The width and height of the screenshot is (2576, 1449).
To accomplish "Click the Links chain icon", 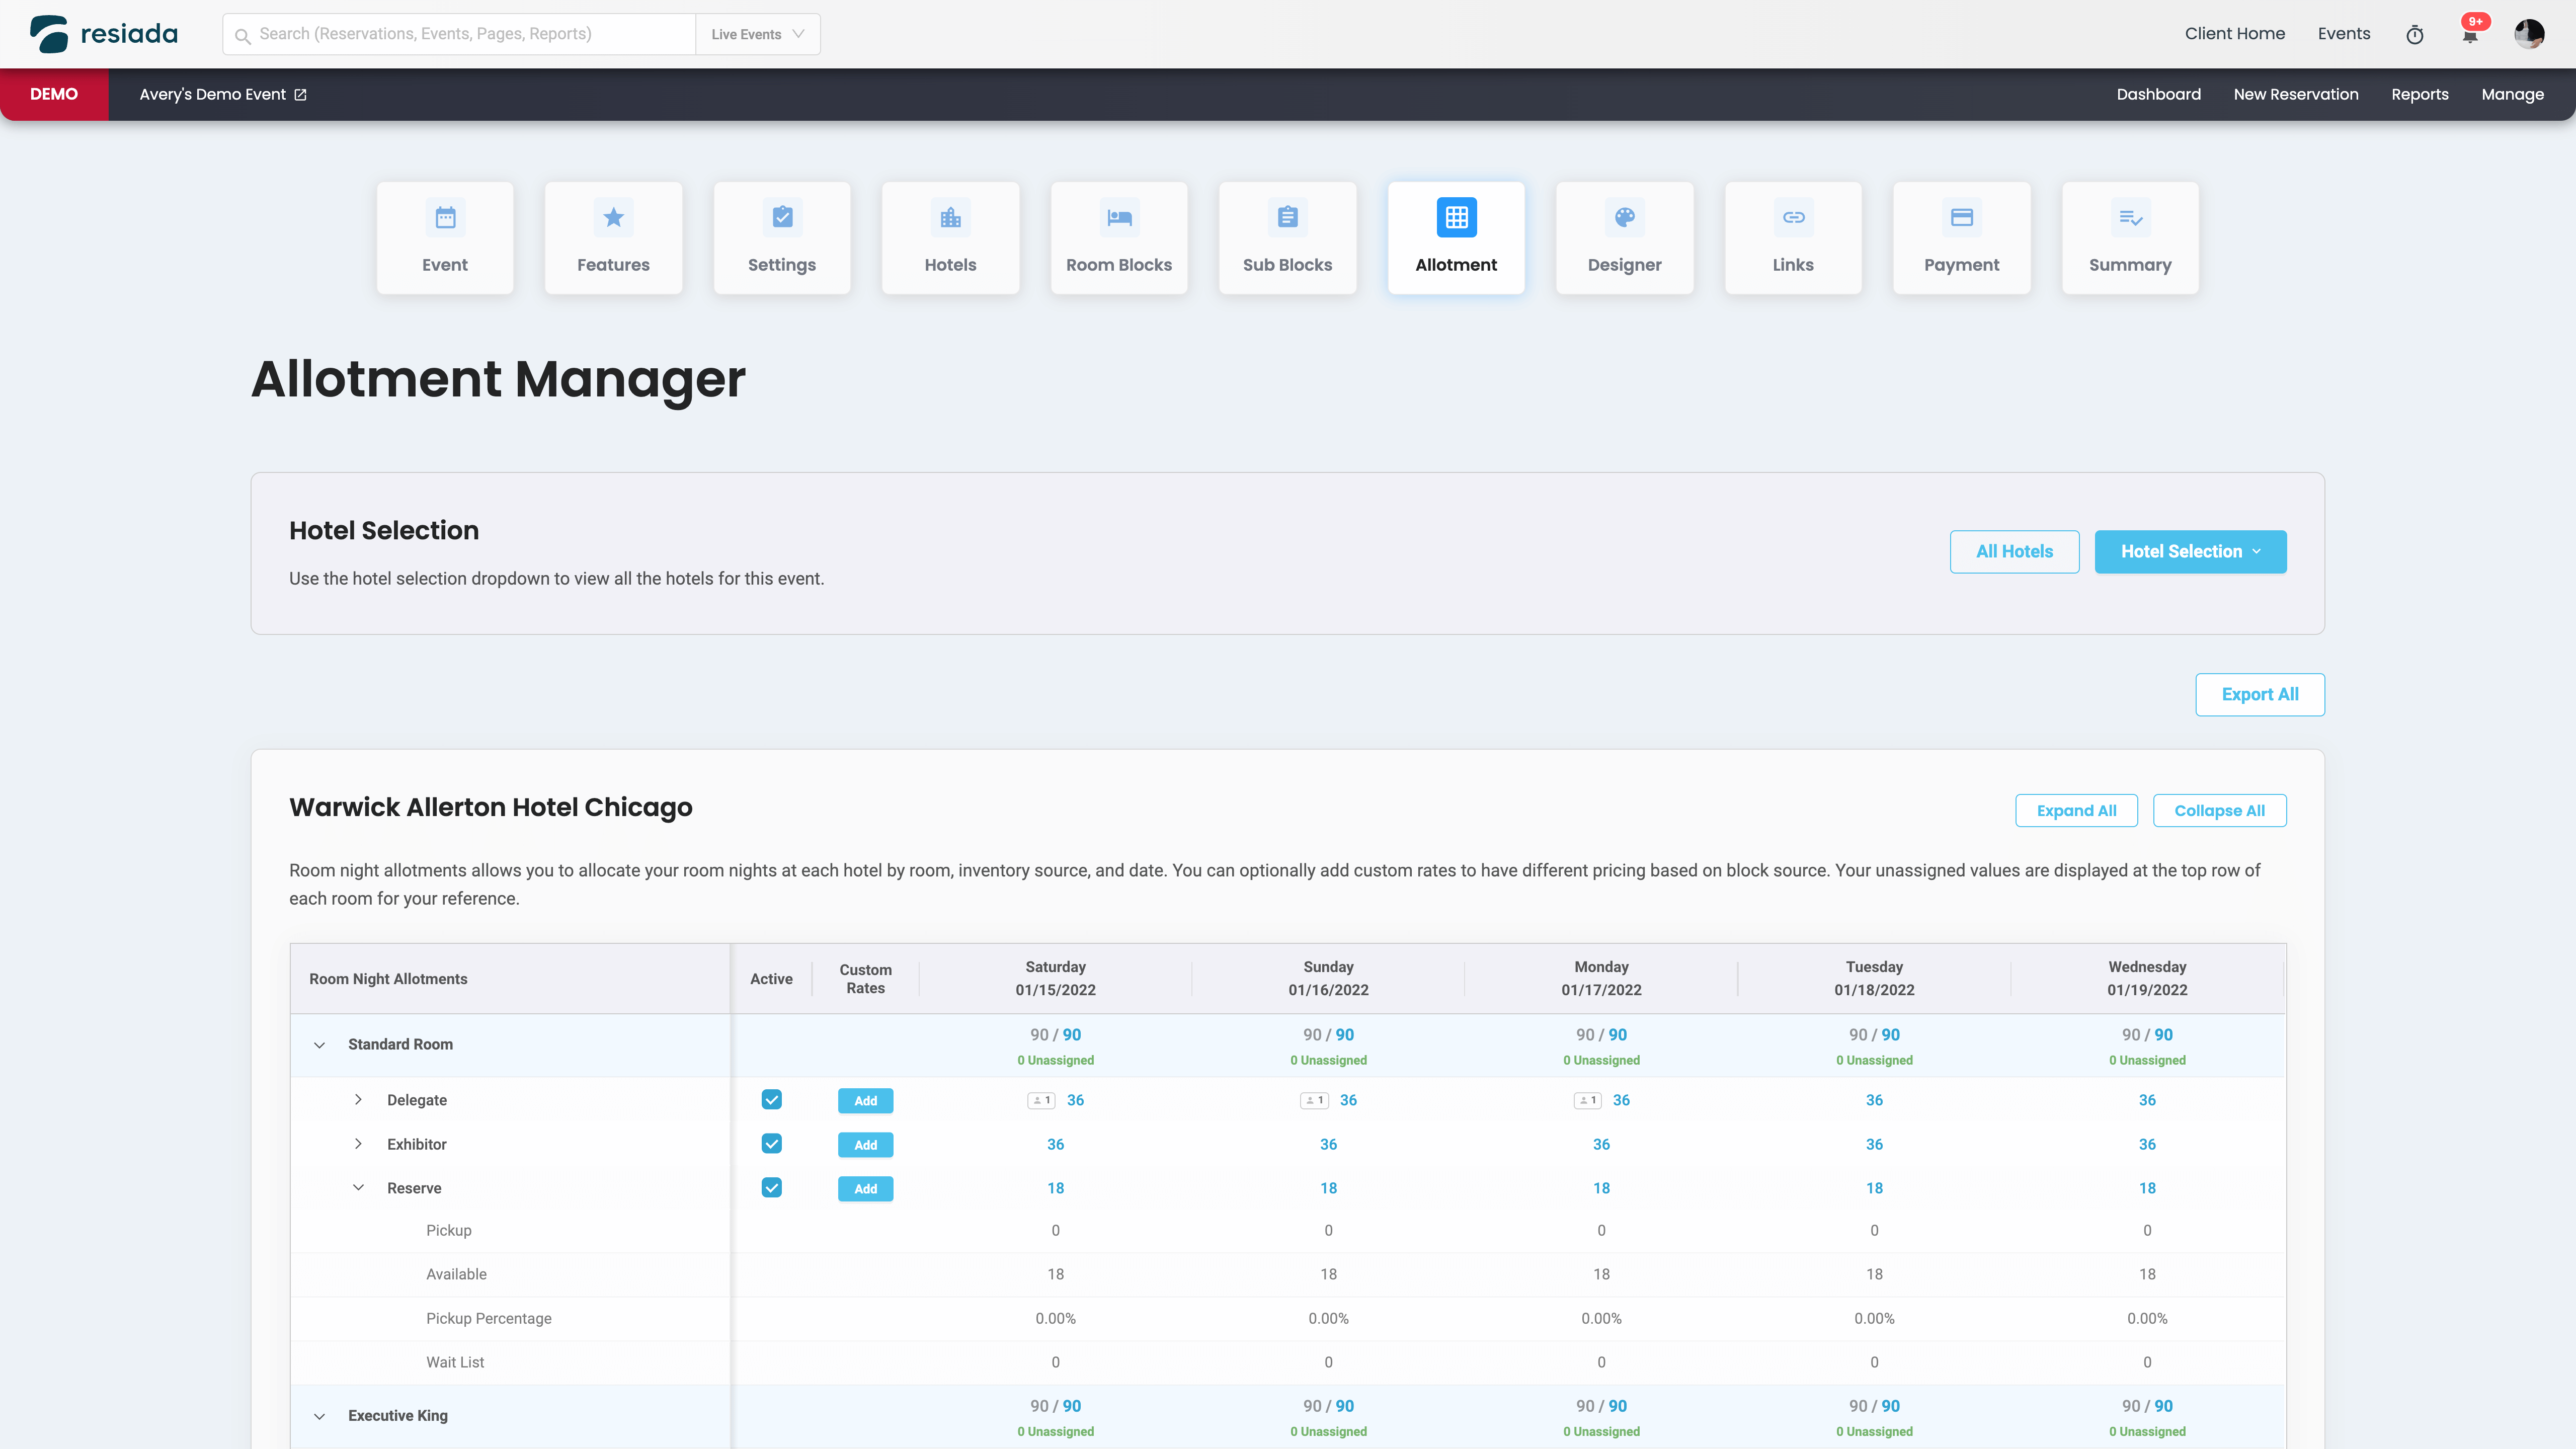I will [1793, 217].
